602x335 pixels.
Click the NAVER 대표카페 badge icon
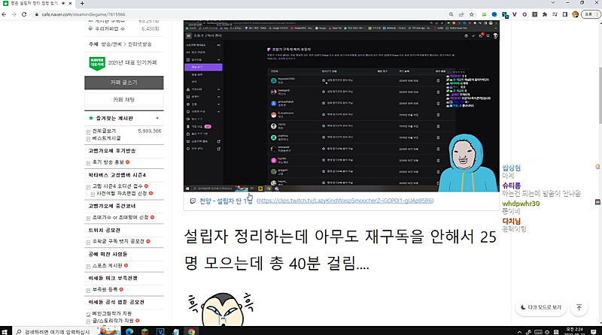click(x=97, y=63)
